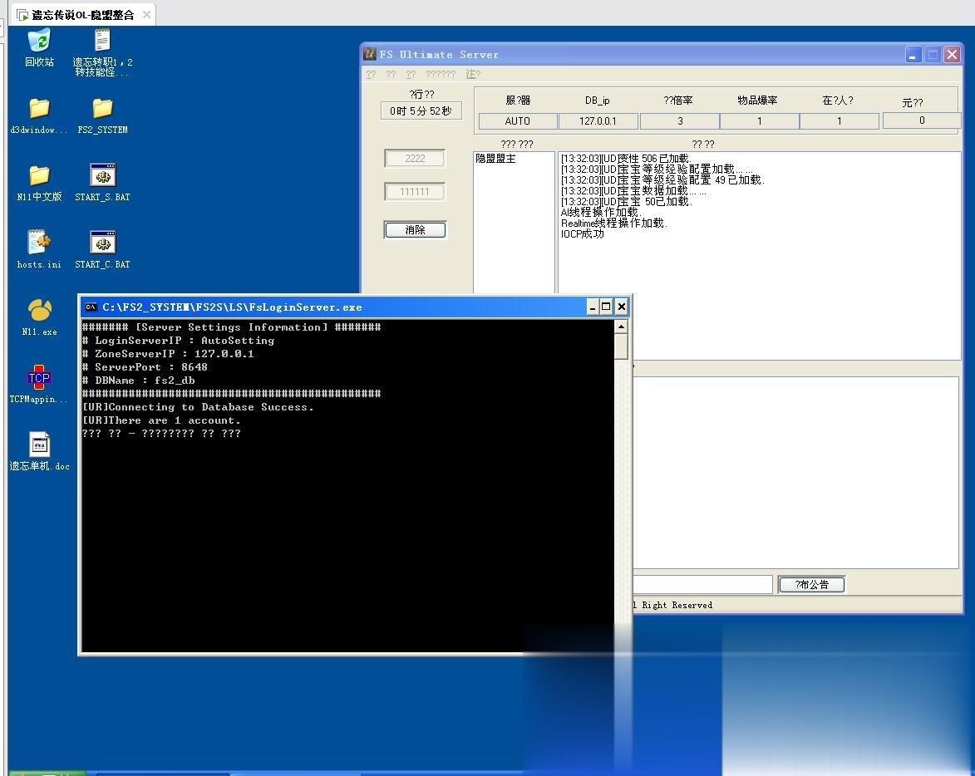Click console line Connecting to Database Success

click(x=198, y=407)
